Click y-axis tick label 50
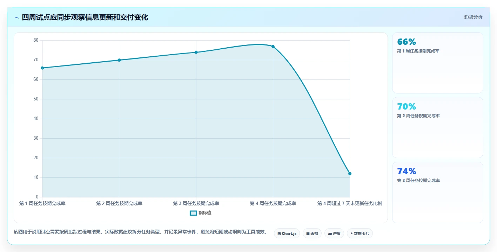This screenshot has height=252, width=497. (x=36, y=99)
